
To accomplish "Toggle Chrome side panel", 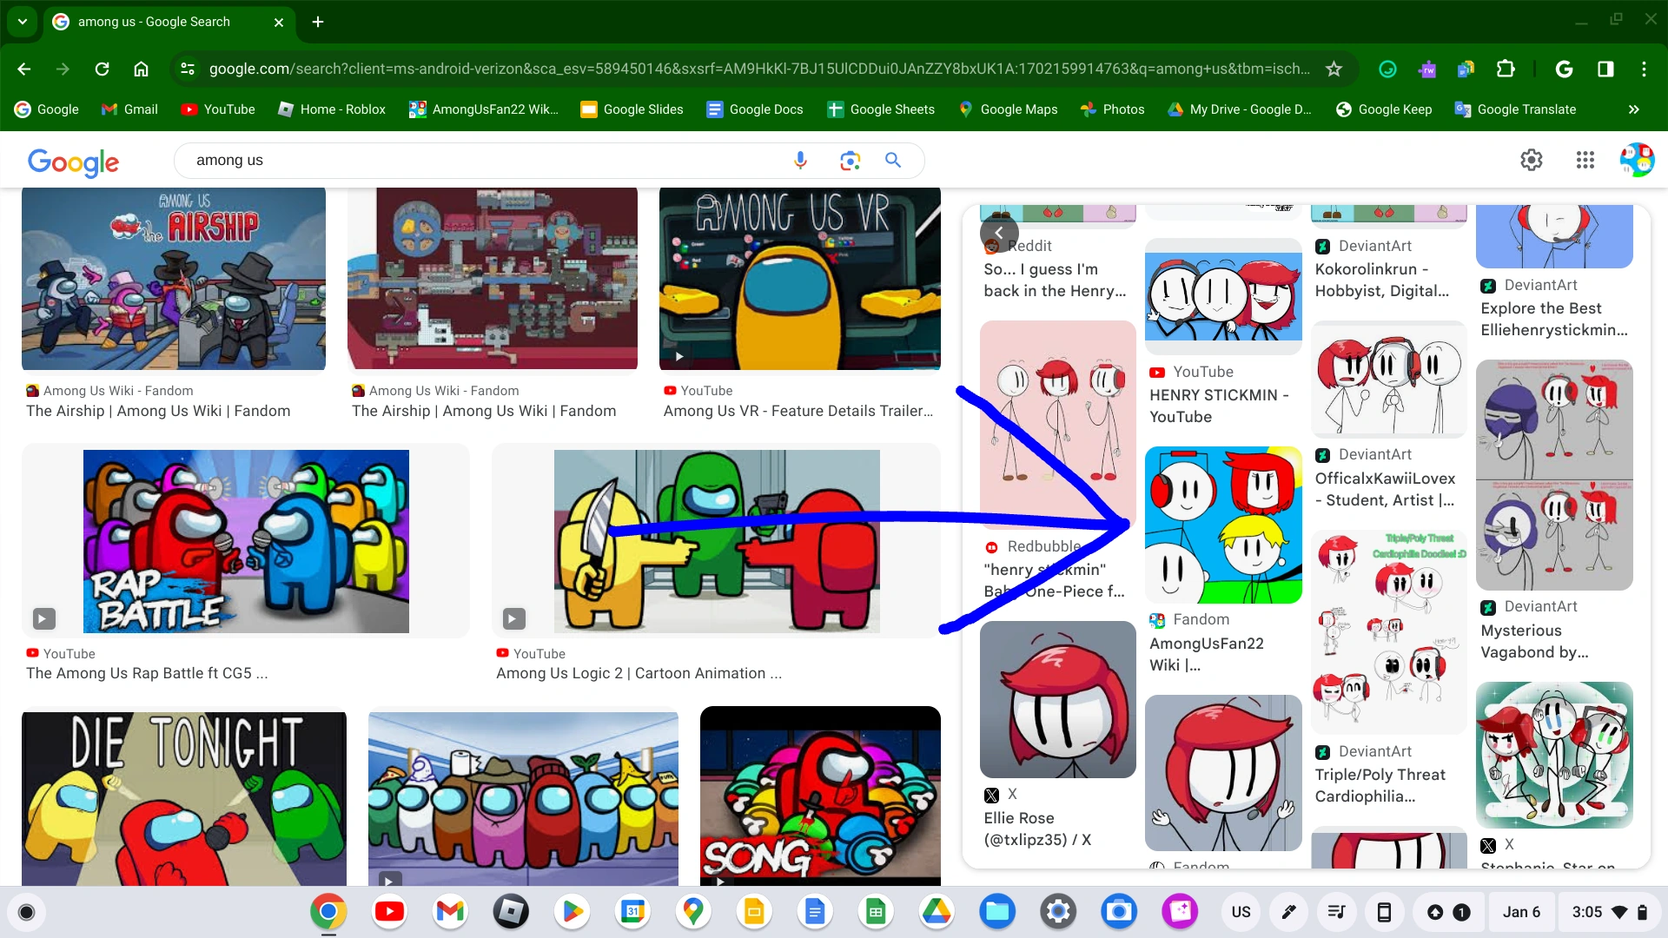I will (1605, 69).
